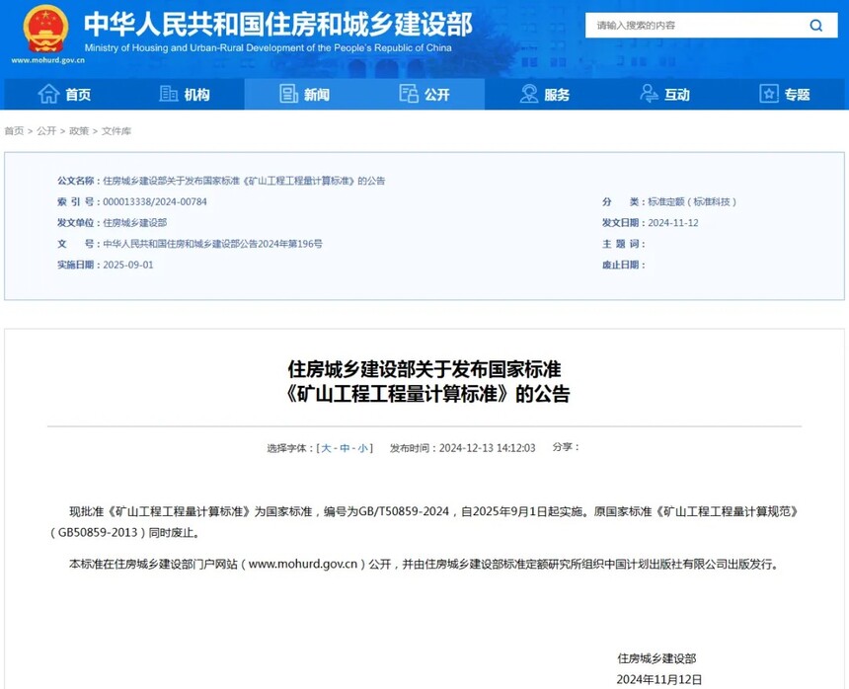This screenshot has width=849, height=689.
Task: Click the headset person icon beside 服务
Action: 529,94
